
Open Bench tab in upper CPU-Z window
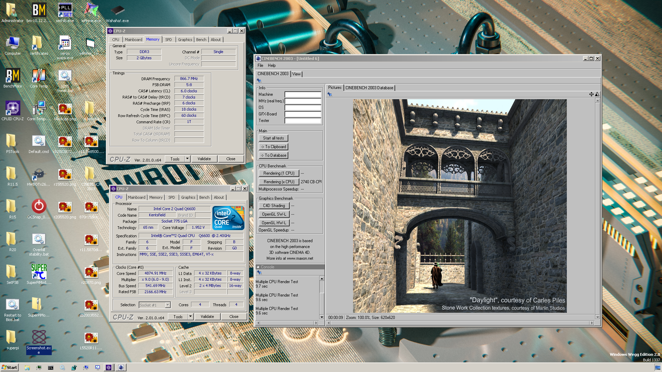pyautogui.click(x=201, y=40)
